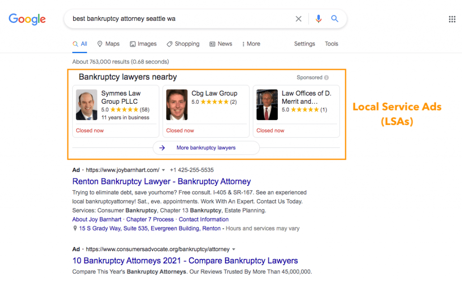Click the Chapter 7 Process sitelink
Screen dimensions: 462x281
(x=150, y=219)
